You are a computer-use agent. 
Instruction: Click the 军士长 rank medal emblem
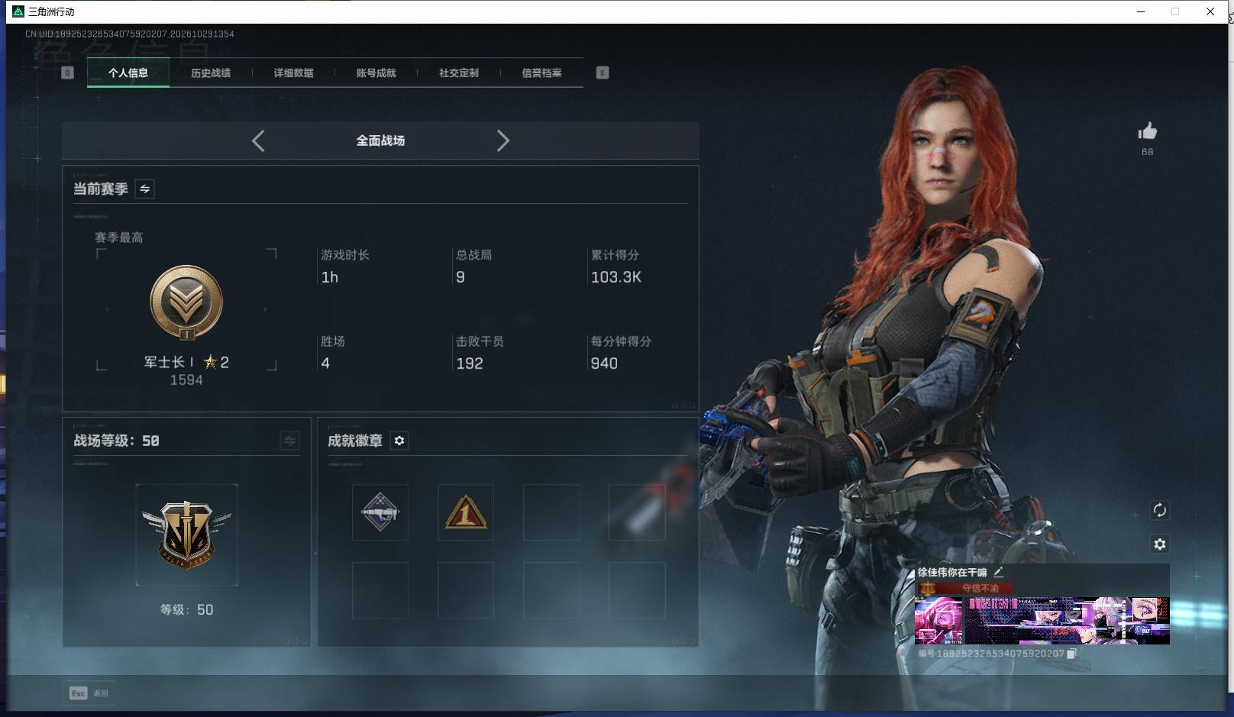click(x=186, y=302)
